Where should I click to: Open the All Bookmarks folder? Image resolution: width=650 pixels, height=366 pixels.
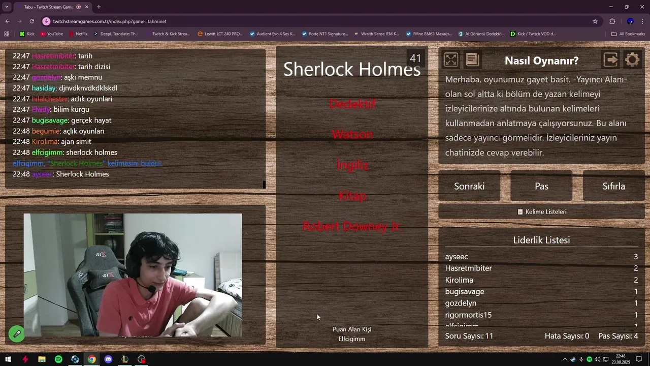(x=628, y=34)
